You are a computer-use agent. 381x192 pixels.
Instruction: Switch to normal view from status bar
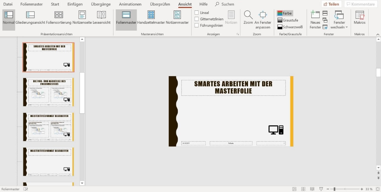click(x=294, y=189)
